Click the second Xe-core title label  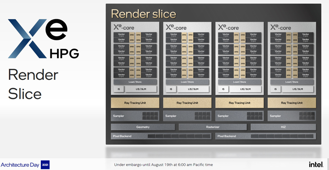tap(176, 27)
